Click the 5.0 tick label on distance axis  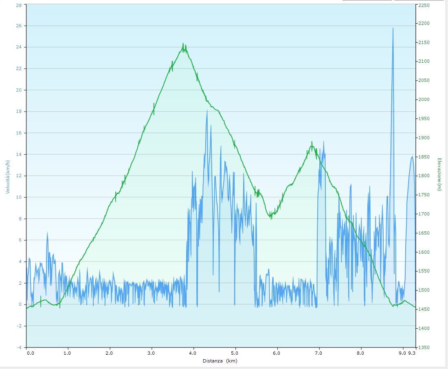(x=235, y=354)
